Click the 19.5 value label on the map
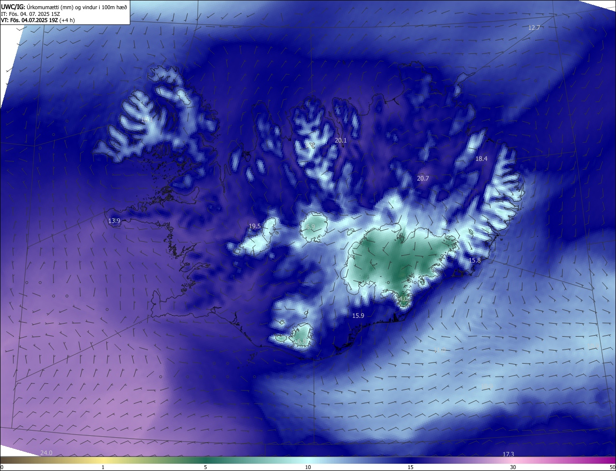Screen dimensions: 616x471 pos(255,226)
